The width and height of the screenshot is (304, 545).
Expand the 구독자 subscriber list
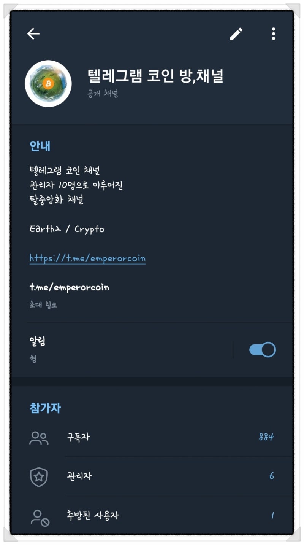click(152, 437)
